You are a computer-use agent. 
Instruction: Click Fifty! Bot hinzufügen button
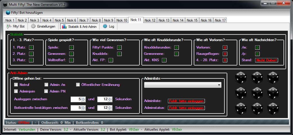(x=24, y=13)
